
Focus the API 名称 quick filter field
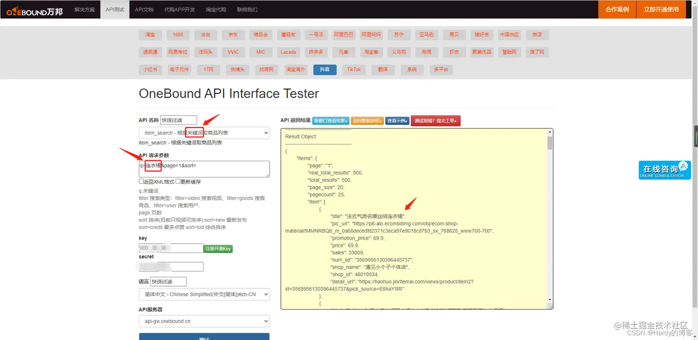[179, 120]
